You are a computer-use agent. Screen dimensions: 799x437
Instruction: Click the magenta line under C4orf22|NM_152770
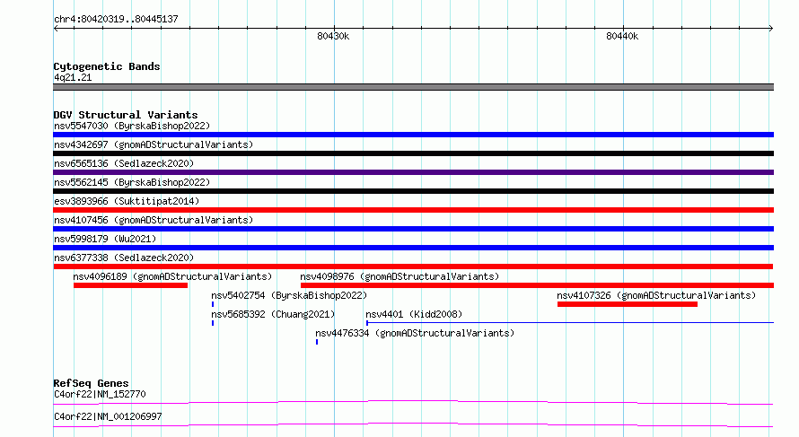[x=413, y=402]
